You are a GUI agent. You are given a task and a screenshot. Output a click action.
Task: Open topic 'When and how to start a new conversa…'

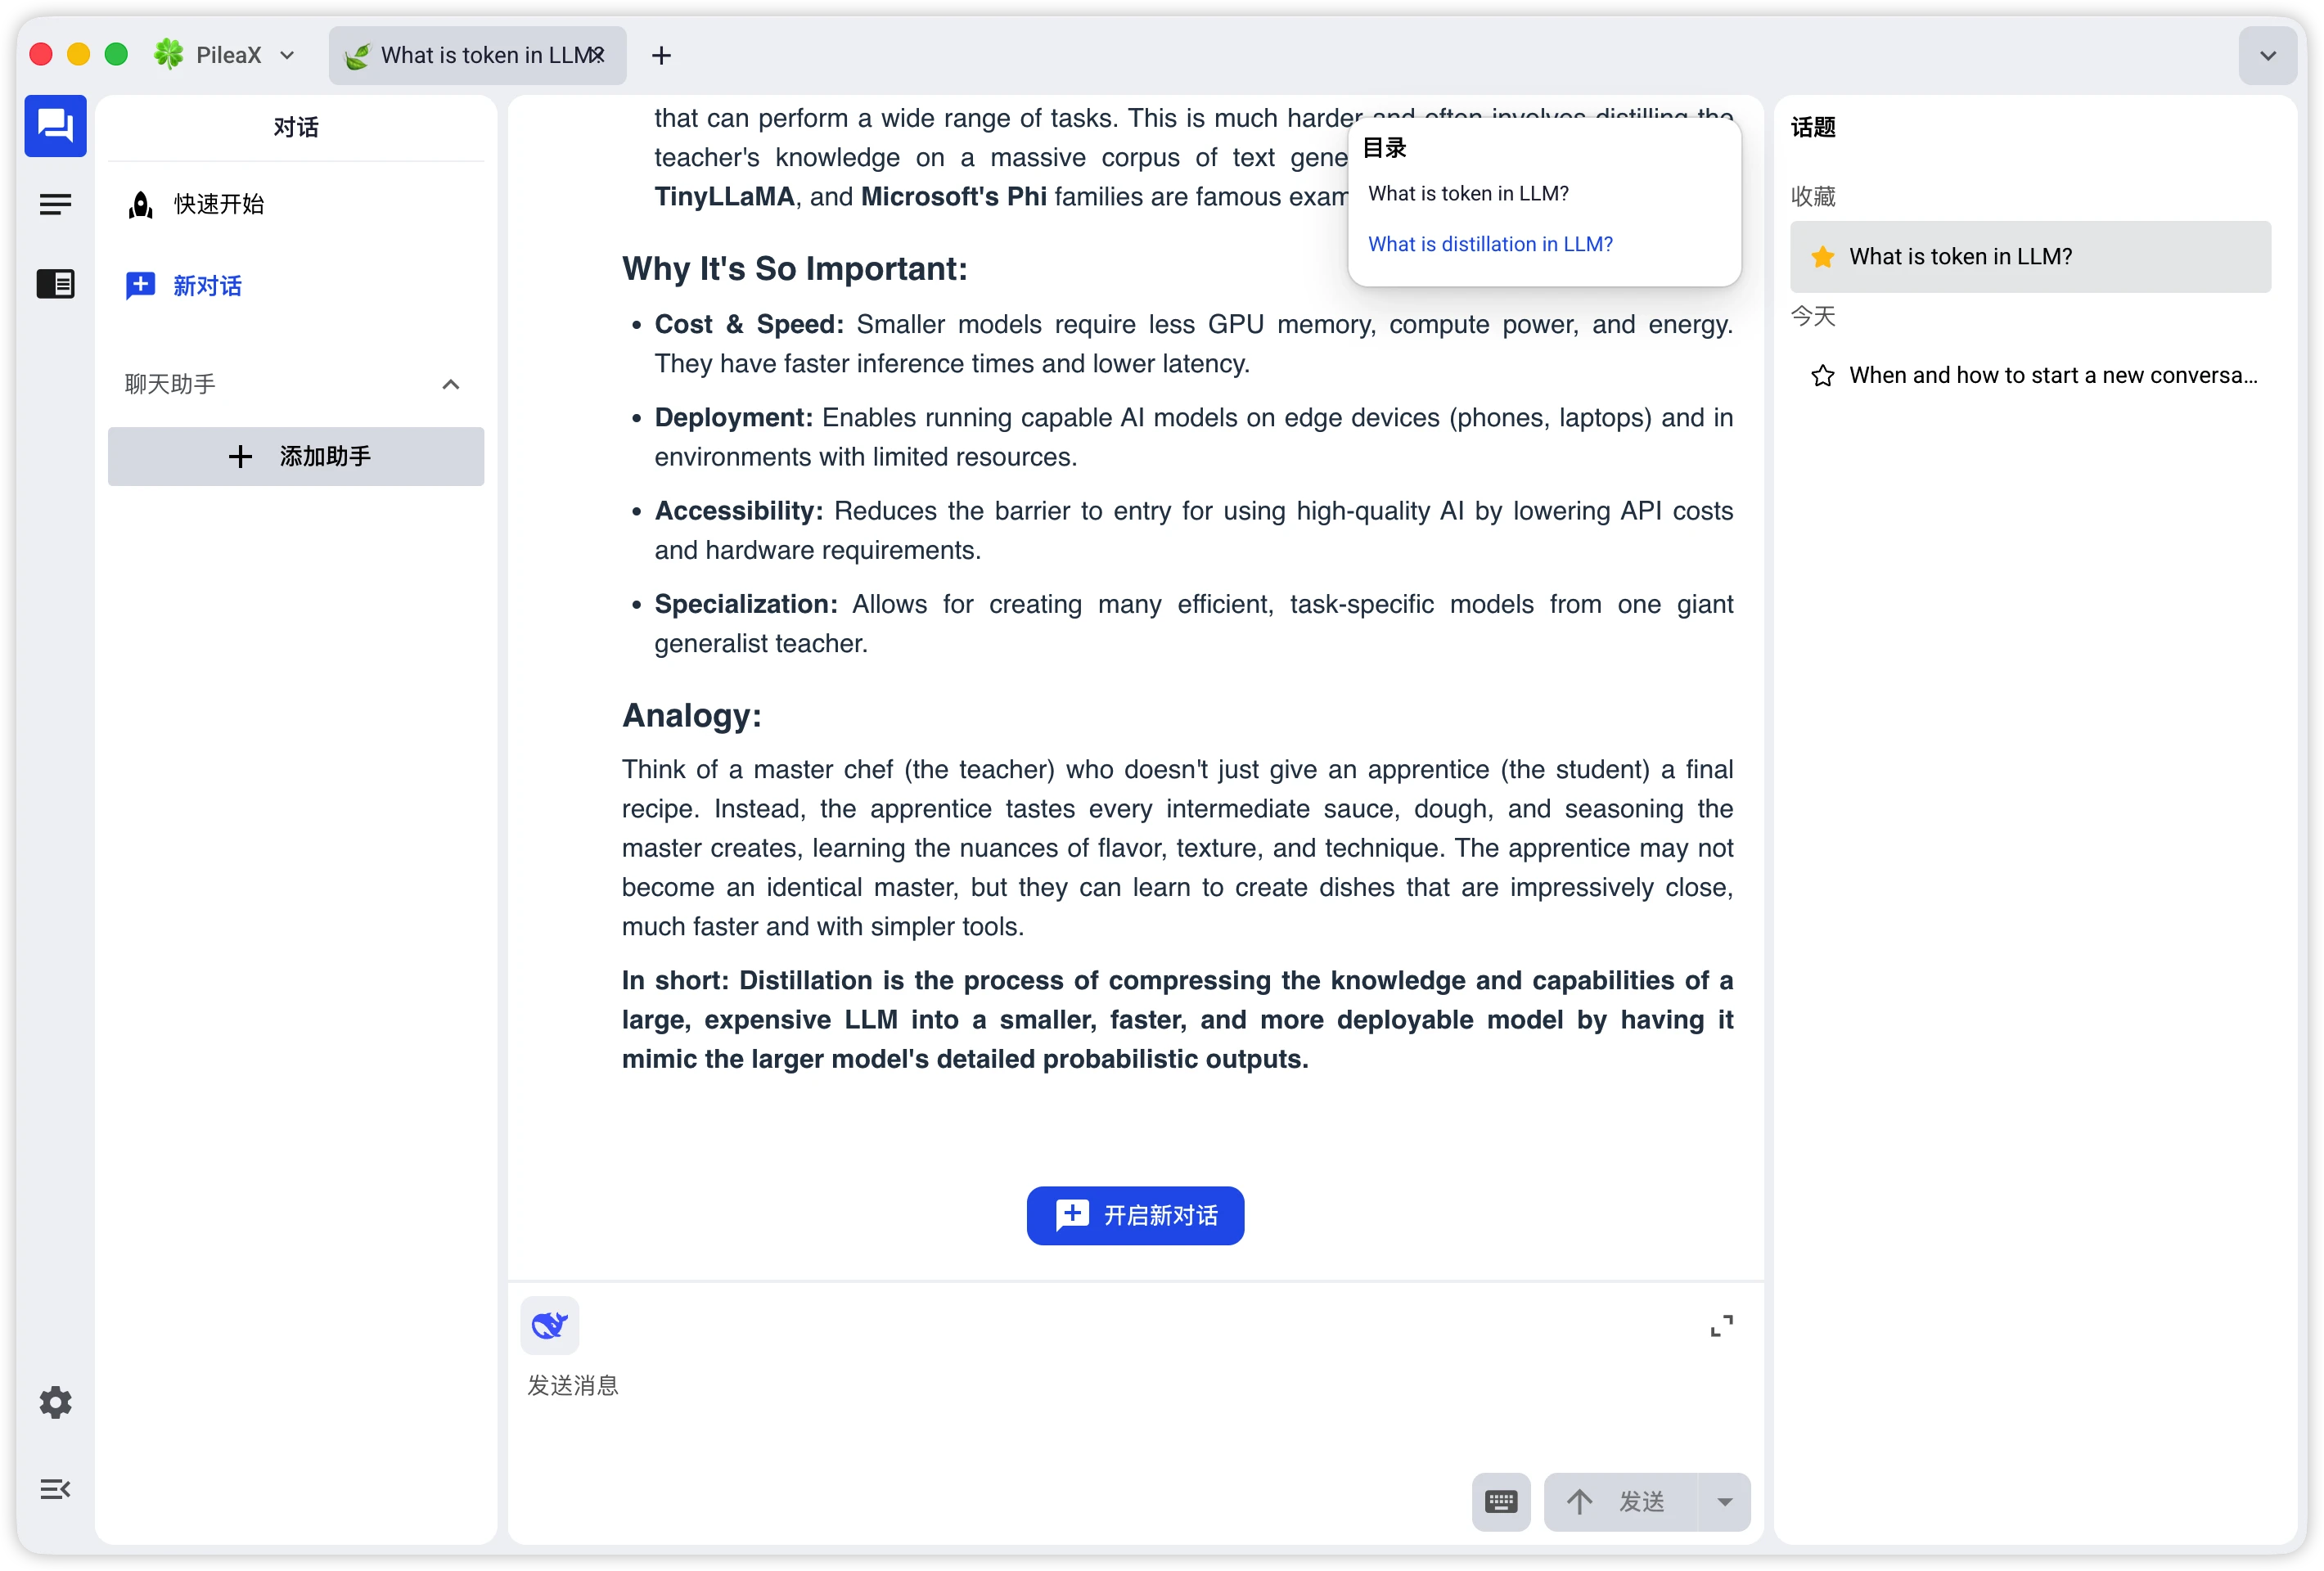pyautogui.click(x=2030, y=376)
